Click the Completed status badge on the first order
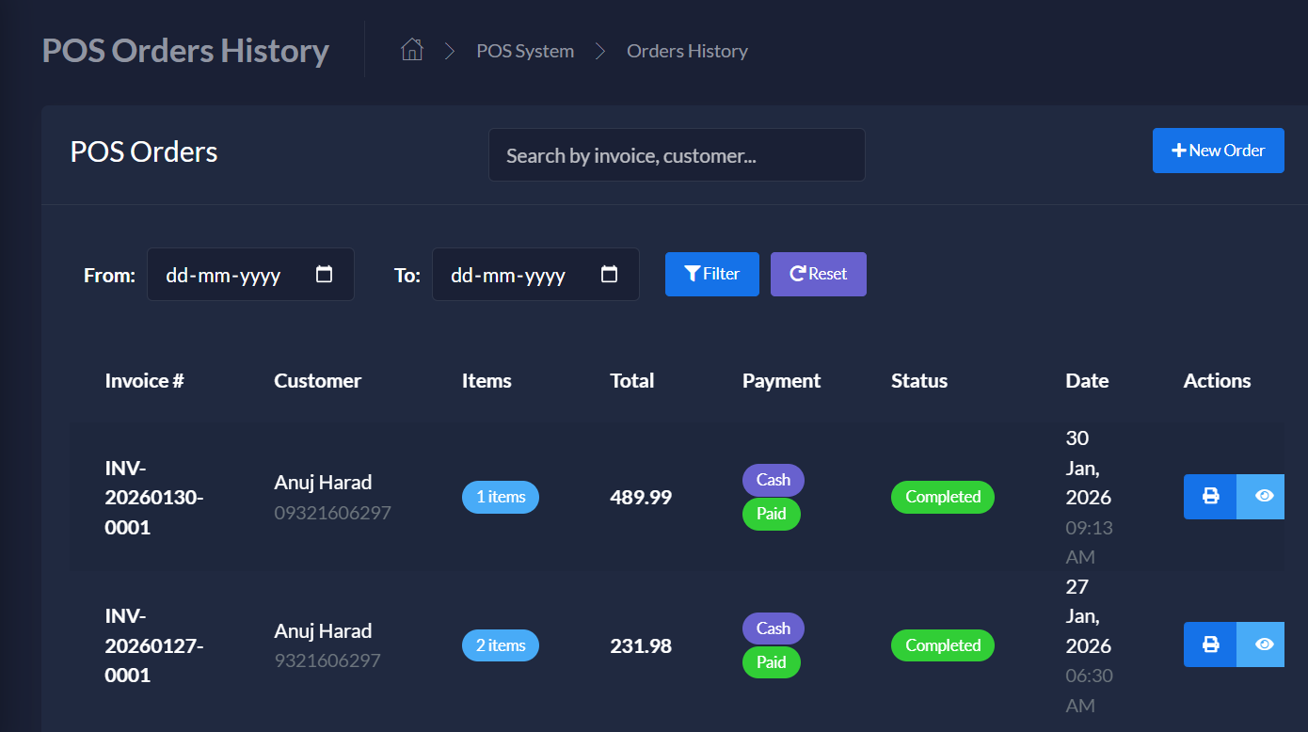 (942, 497)
